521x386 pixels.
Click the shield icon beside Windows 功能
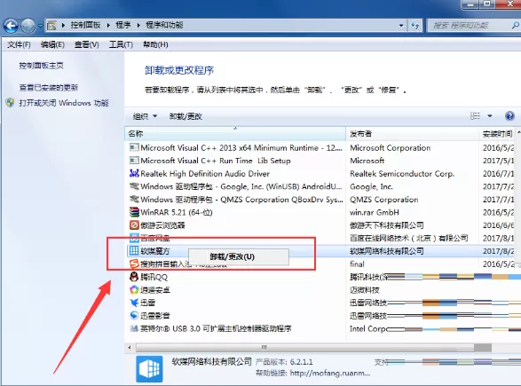[10, 103]
